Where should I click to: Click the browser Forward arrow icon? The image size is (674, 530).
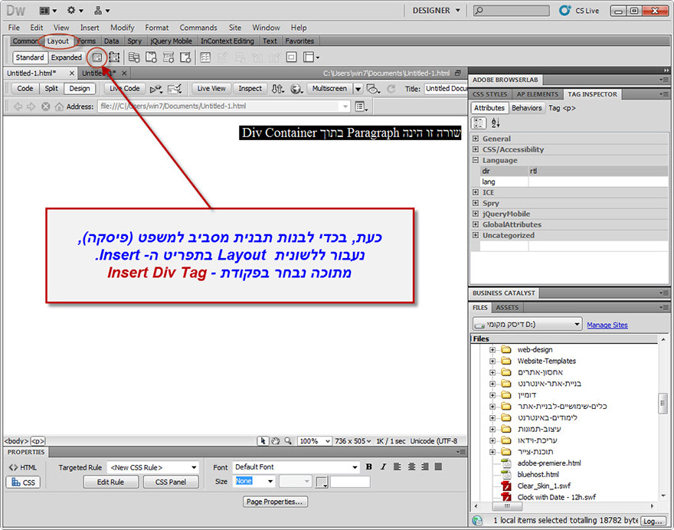pos(31,106)
